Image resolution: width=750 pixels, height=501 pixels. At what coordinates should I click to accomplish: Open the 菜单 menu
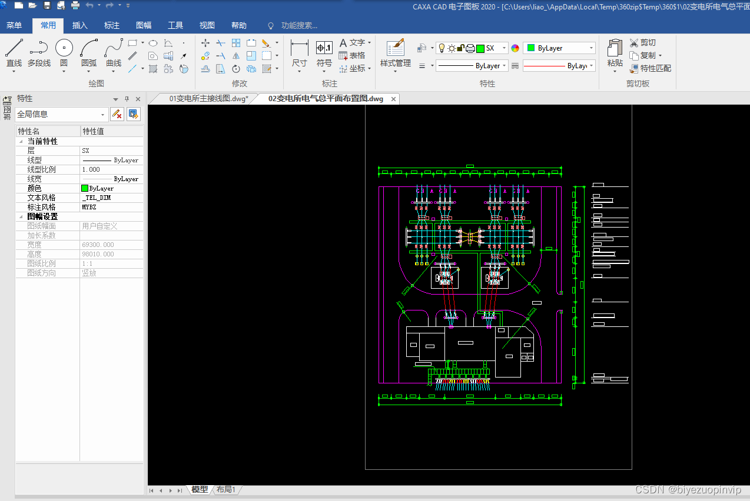(14, 25)
